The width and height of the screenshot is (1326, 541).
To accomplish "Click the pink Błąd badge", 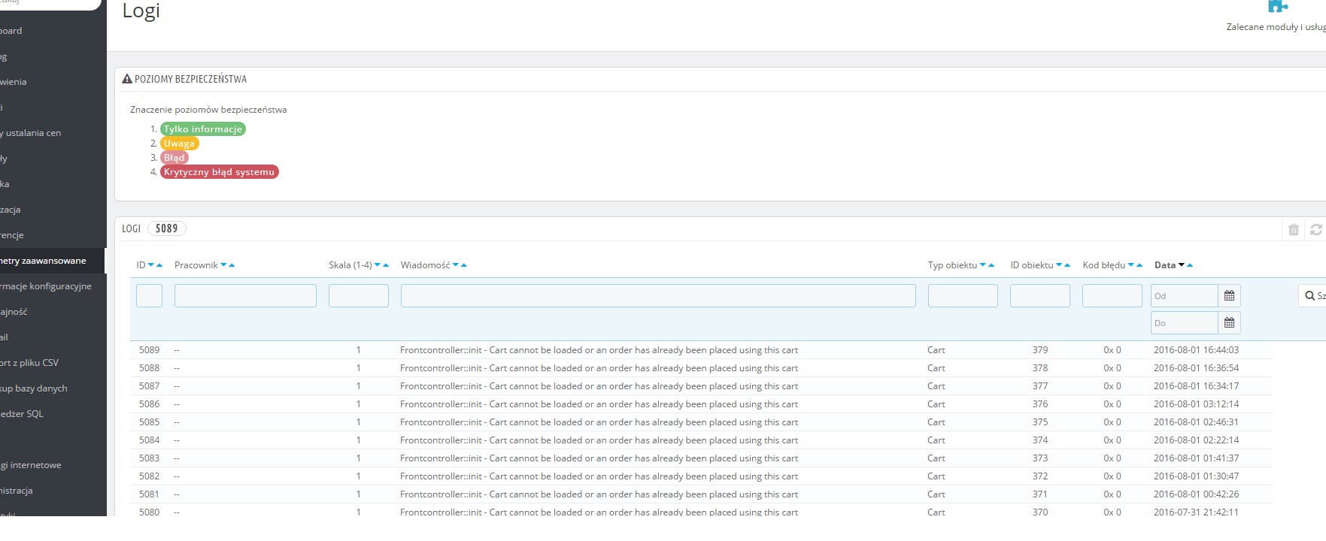I will [x=174, y=158].
